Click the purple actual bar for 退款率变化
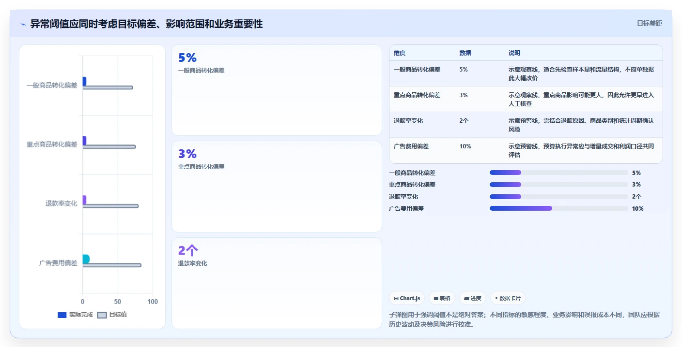 [x=84, y=200]
